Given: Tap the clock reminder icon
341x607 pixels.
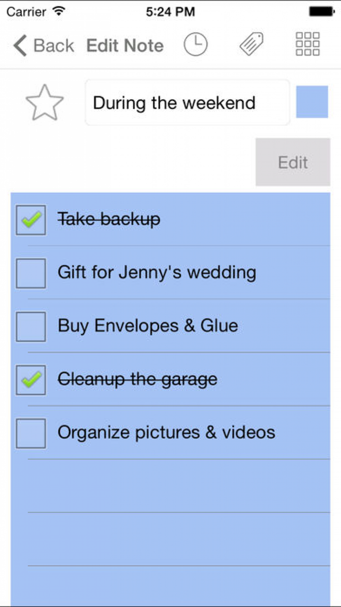Looking at the screenshot, I should click(x=196, y=45).
